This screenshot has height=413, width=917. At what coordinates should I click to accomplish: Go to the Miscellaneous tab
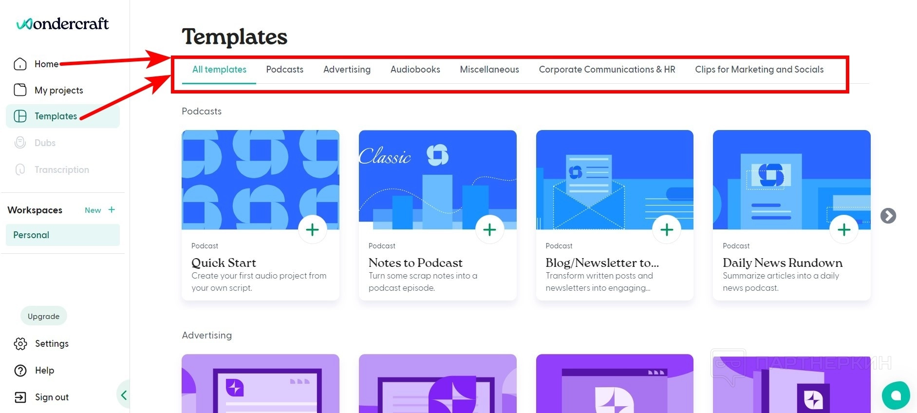click(489, 70)
